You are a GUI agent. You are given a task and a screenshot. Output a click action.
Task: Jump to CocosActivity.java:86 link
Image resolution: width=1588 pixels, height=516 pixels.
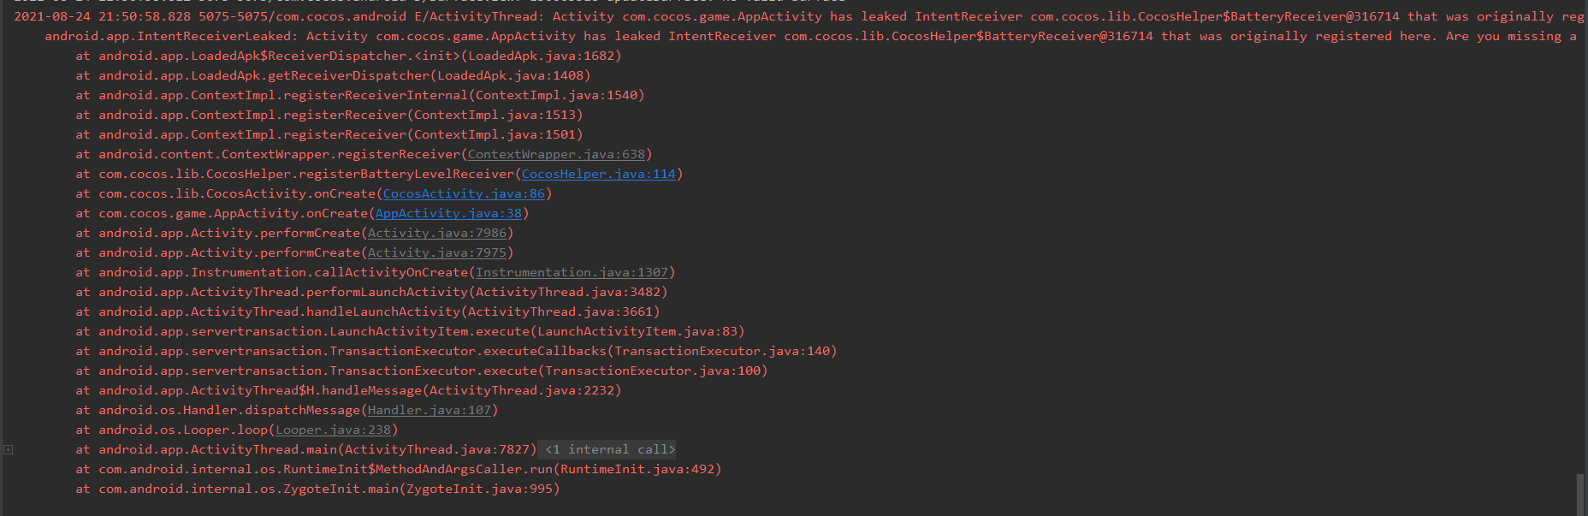point(464,193)
